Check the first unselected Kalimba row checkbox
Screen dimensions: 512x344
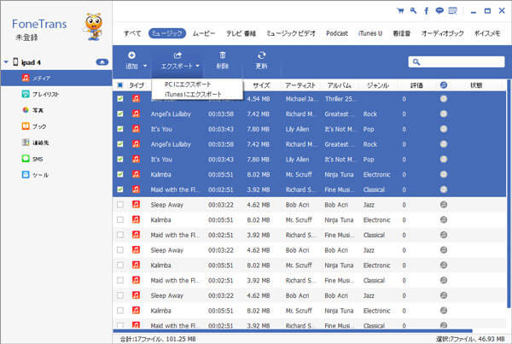click(x=120, y=219)
